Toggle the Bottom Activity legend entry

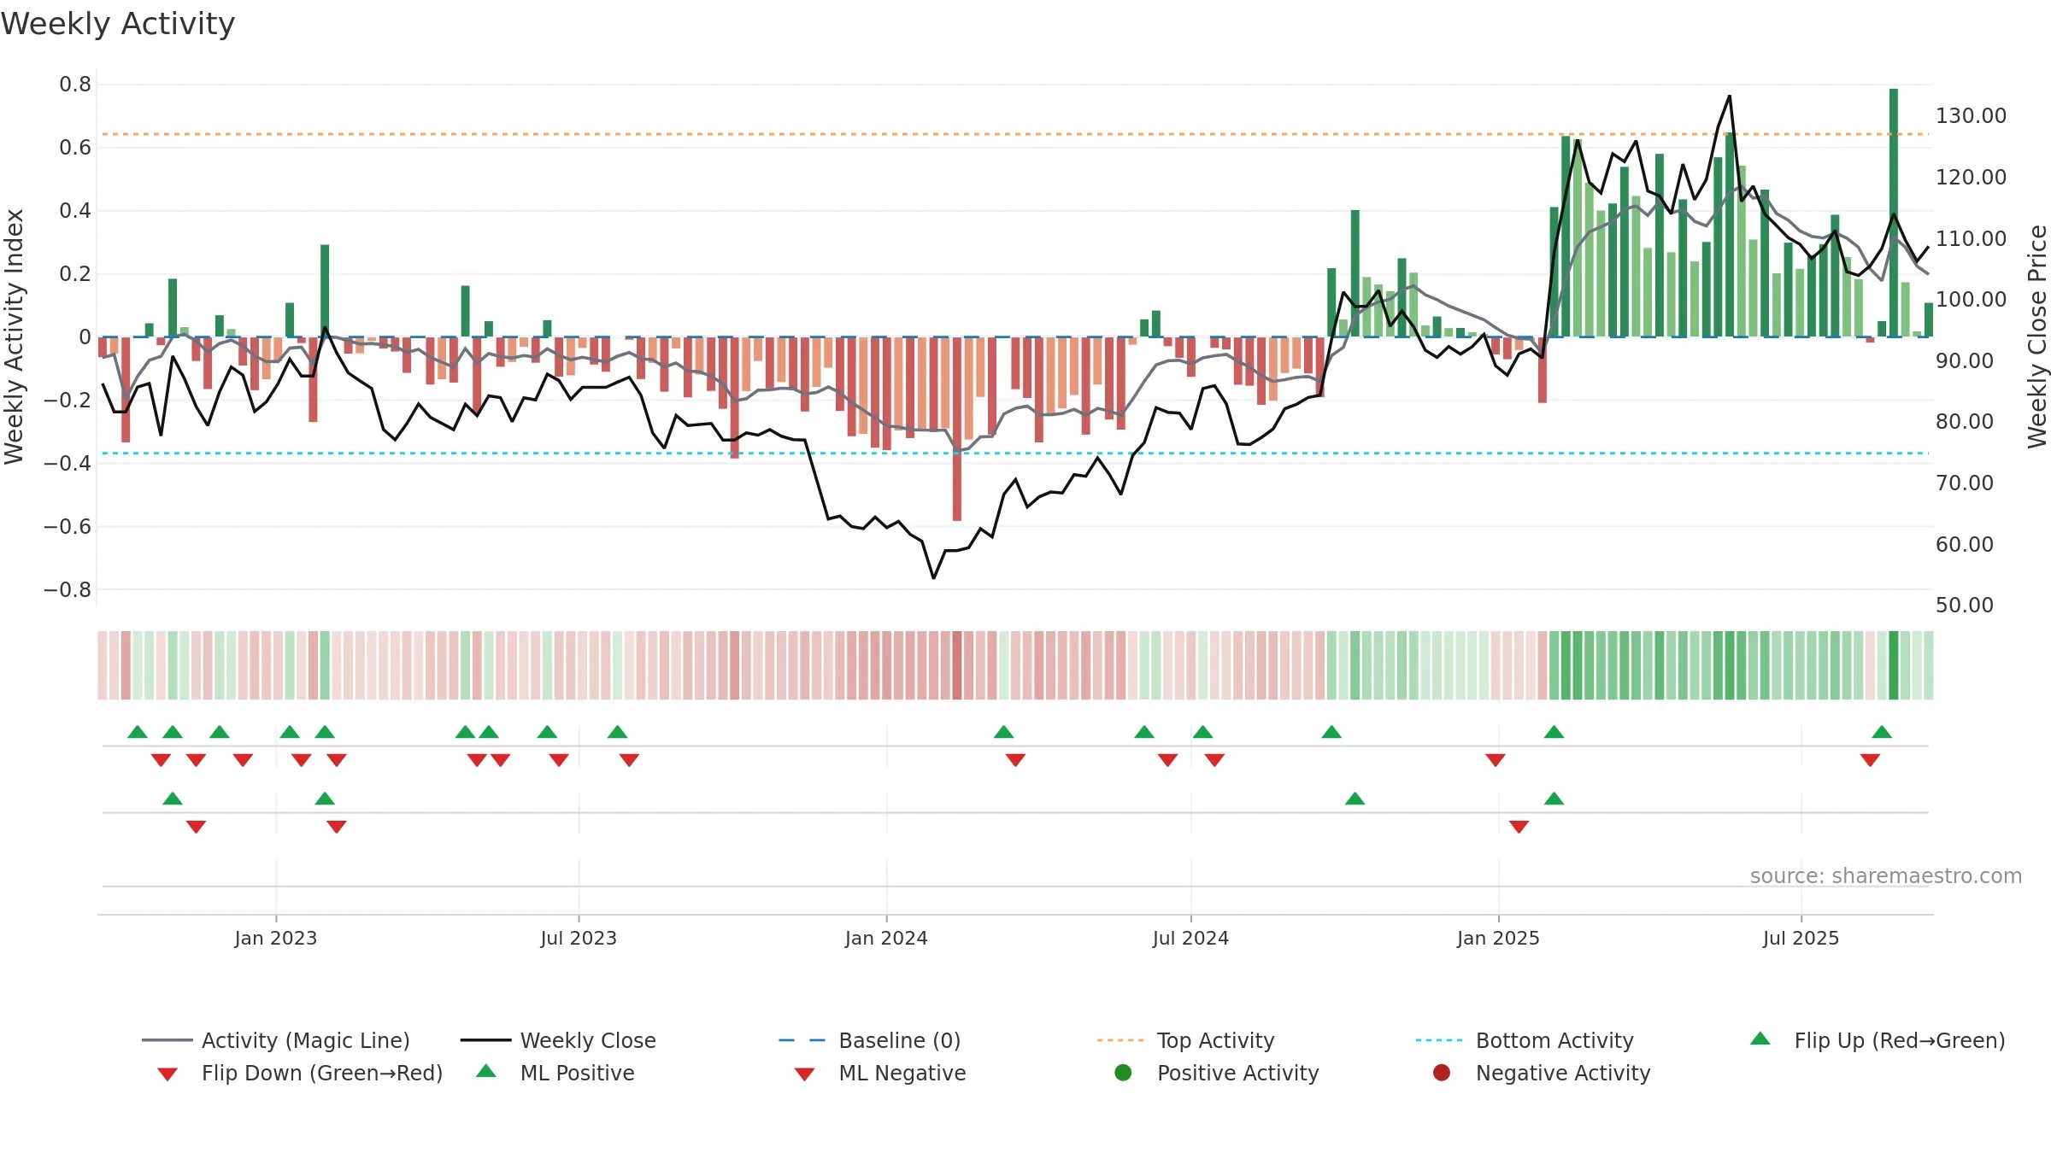(x=1525, y=1040)
